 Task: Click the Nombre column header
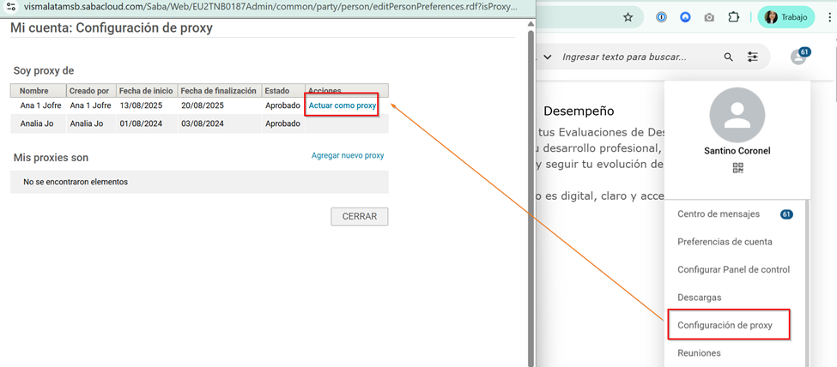pyautogui.click(x=39, y=91)
